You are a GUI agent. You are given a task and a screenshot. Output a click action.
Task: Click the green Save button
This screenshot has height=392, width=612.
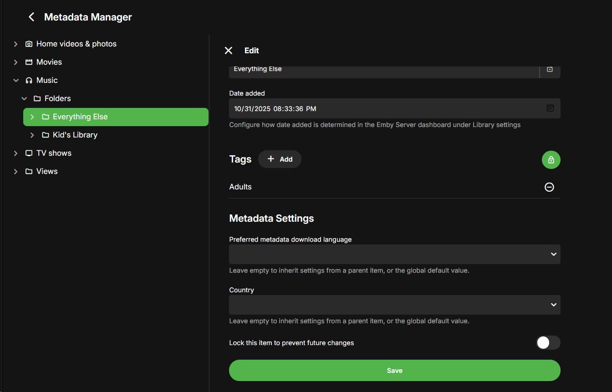pos(394,371)
